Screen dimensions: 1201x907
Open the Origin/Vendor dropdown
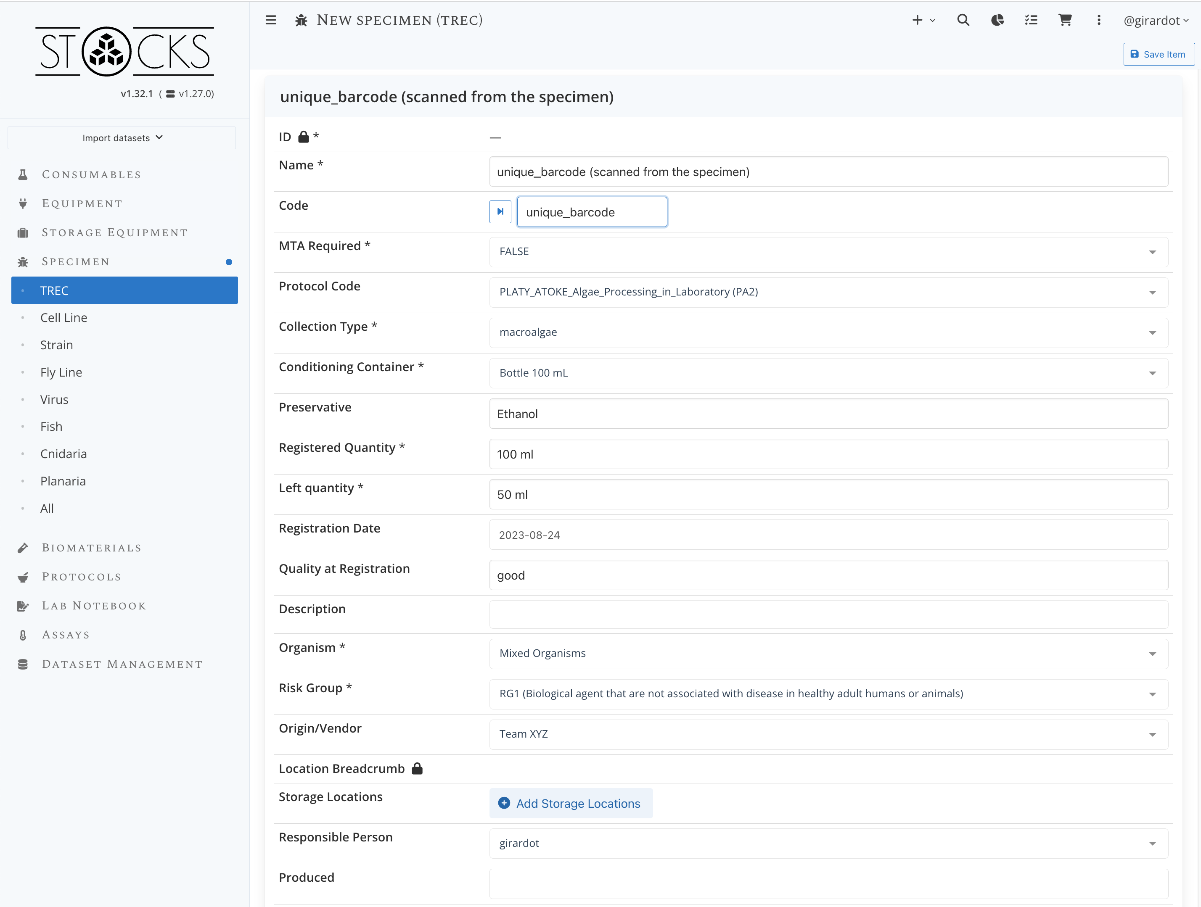828,734
